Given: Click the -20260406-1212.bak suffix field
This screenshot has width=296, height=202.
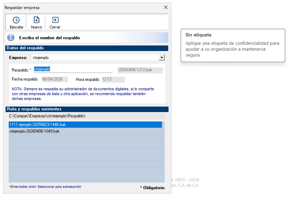Looking at the screenshot, I should tap(140, 70).
